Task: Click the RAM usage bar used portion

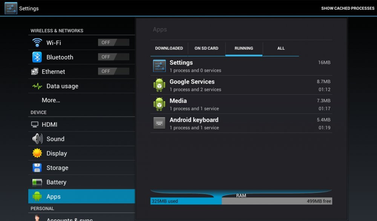Action: [x=185, y=201]
